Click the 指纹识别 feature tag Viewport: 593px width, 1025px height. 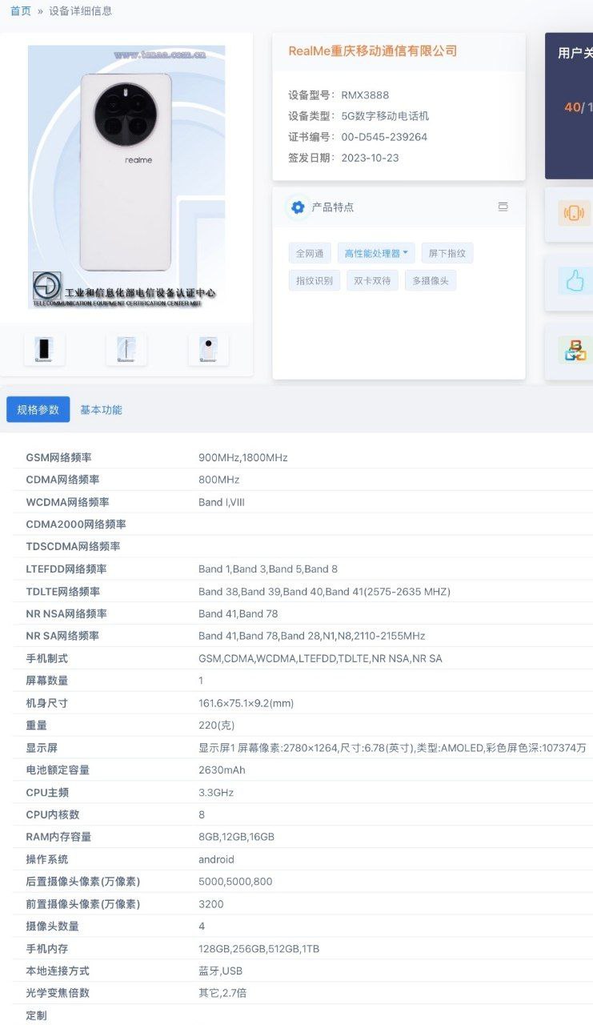tap(315, 280)
